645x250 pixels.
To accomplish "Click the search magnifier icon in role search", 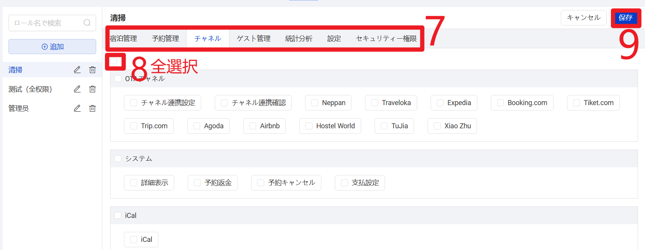I will (87, 23).
